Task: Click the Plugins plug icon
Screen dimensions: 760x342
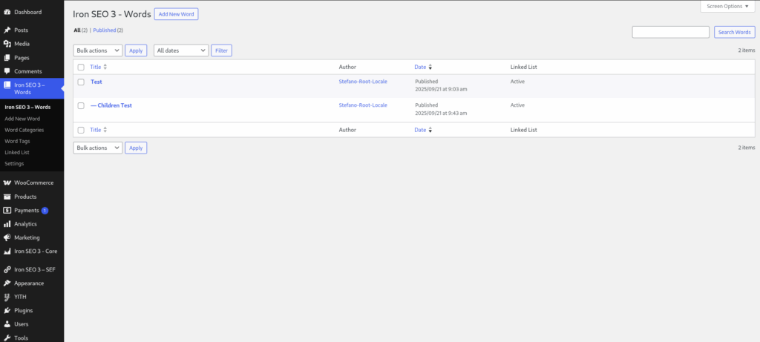Action: pos(7,310)
